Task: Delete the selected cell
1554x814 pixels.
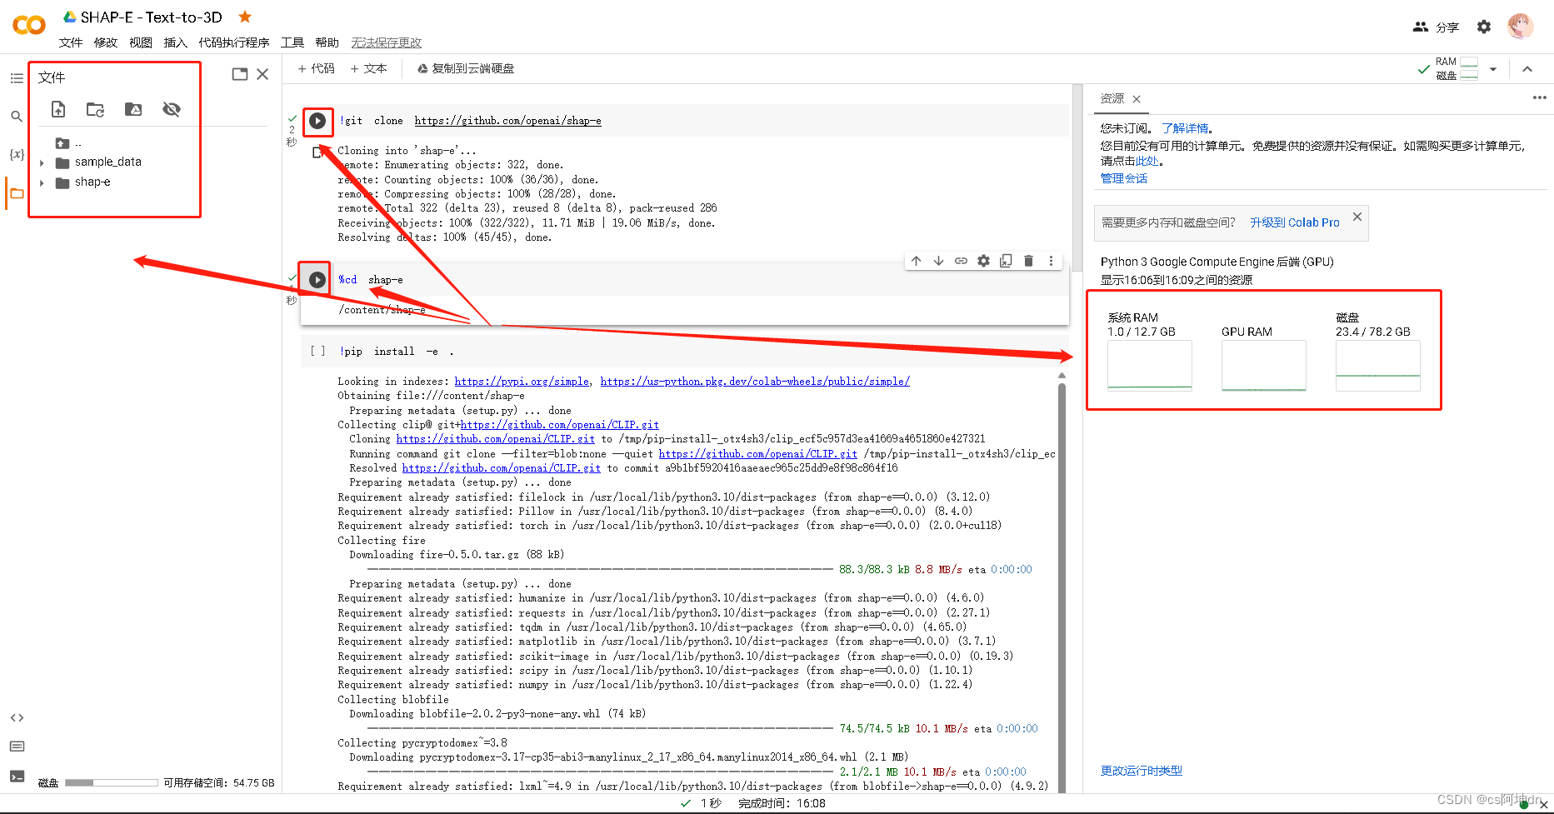Action: pos(1028,261)
